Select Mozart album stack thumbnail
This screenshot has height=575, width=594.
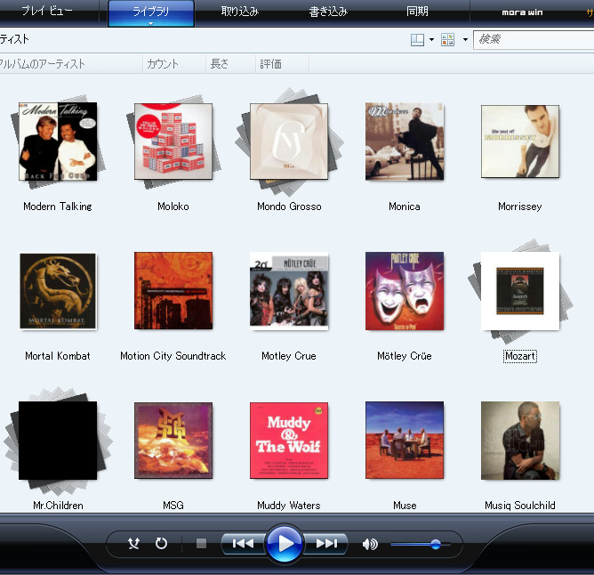click(520, 291)
